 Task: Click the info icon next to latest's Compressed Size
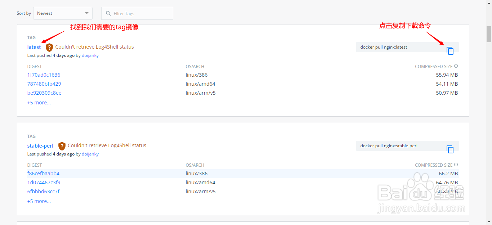coord(456,66)
